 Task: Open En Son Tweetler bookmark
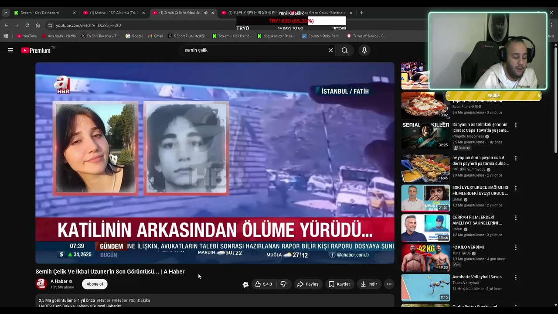(x=100, y=36)
